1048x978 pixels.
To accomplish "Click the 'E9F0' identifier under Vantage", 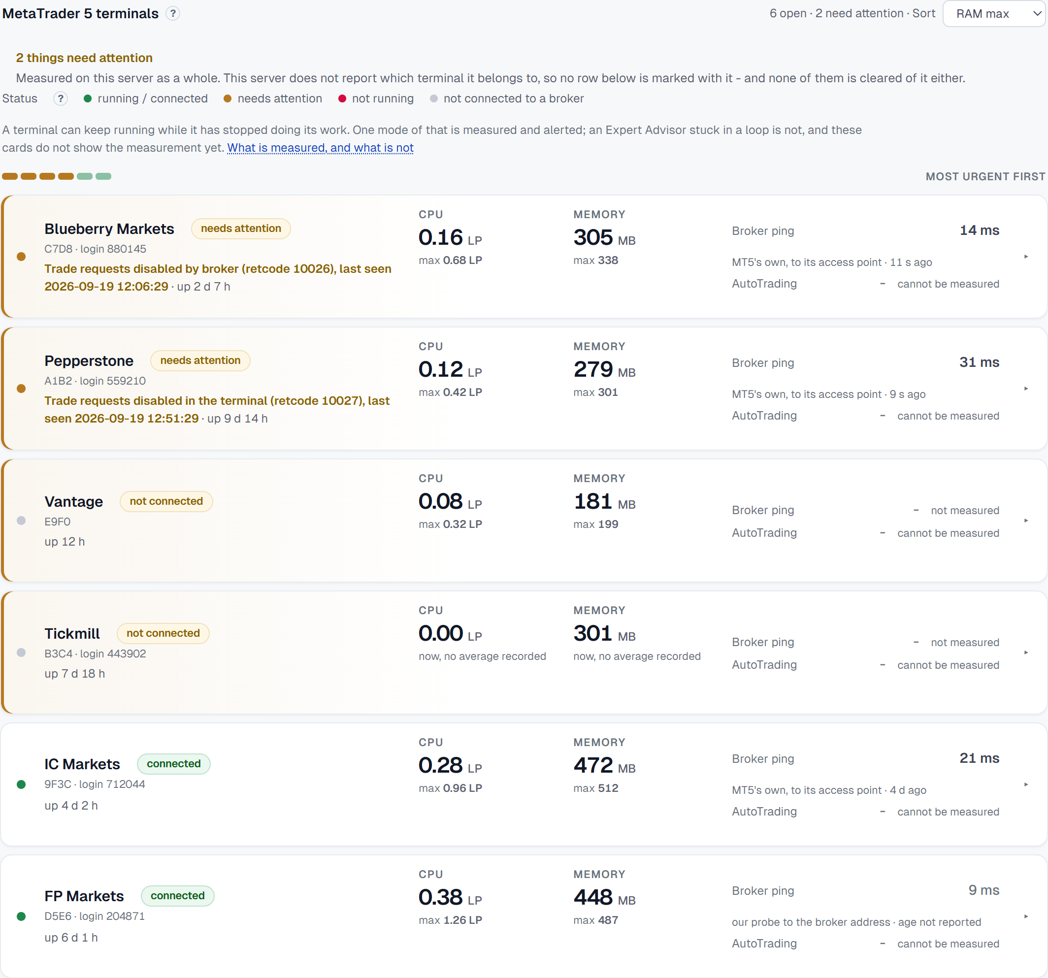I will [58, 522].
